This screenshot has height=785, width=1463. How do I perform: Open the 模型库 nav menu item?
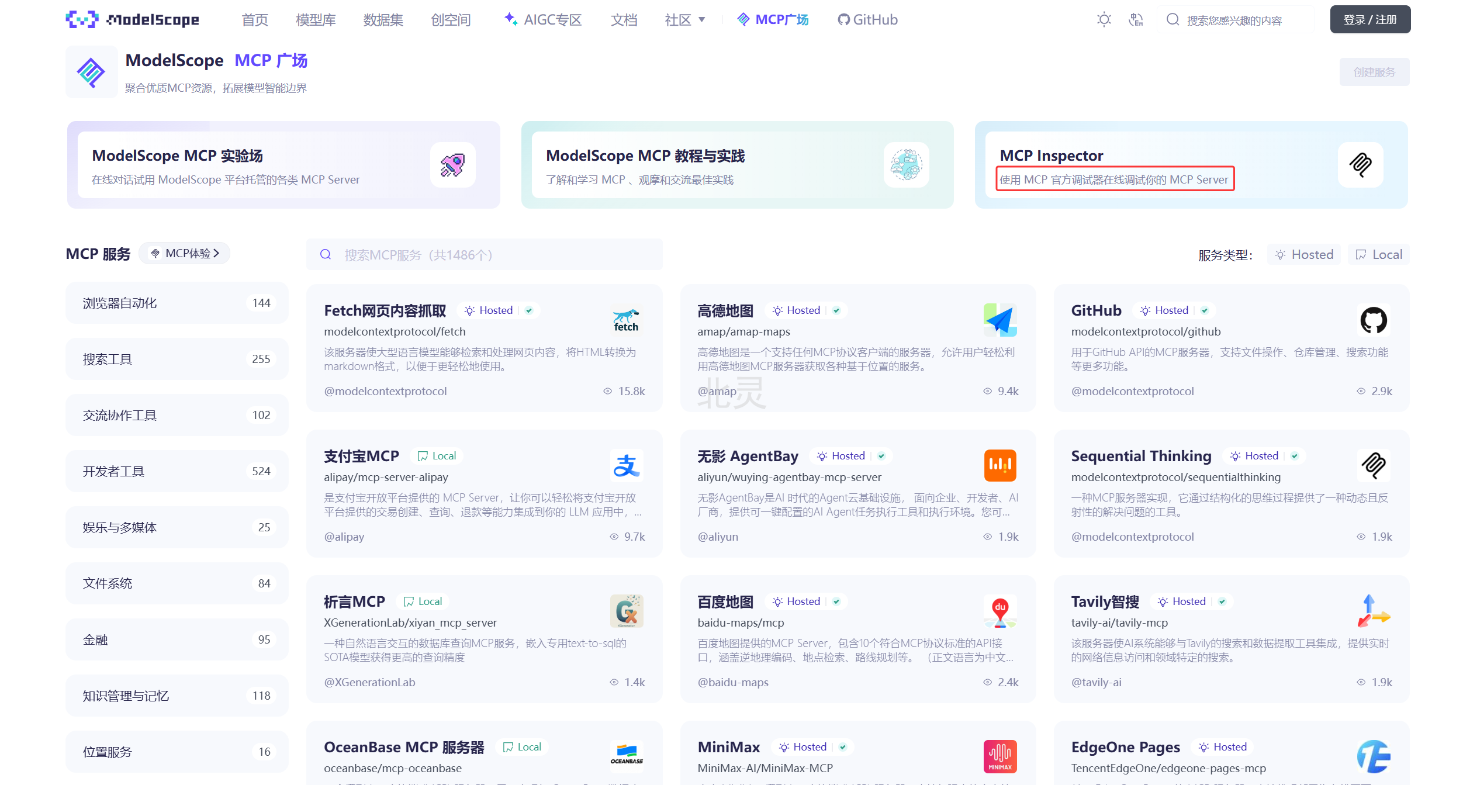(x=316, y=20)
